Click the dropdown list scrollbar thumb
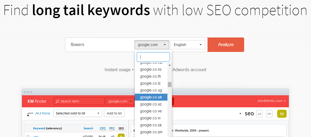The image size is (311, 137). point(170,85)
